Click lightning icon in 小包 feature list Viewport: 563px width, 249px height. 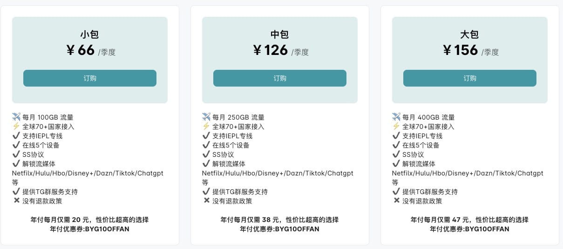coord(16,126)
